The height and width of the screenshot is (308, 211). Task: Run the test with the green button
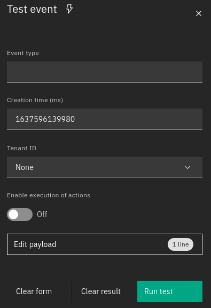[x=170, y=291]
